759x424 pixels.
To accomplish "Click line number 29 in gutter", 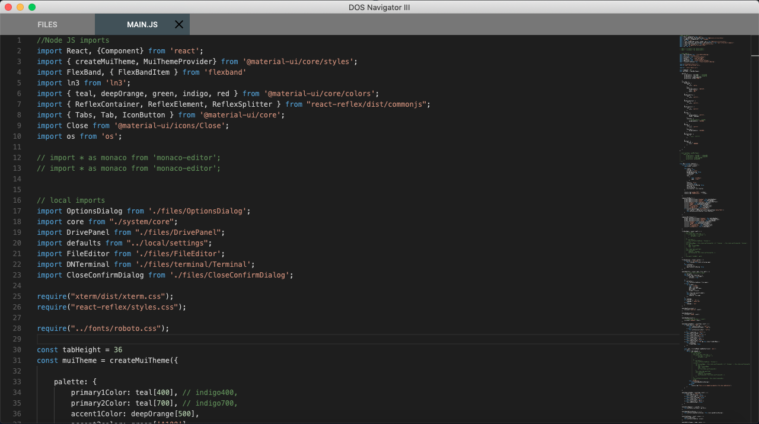I will (17, 339).
